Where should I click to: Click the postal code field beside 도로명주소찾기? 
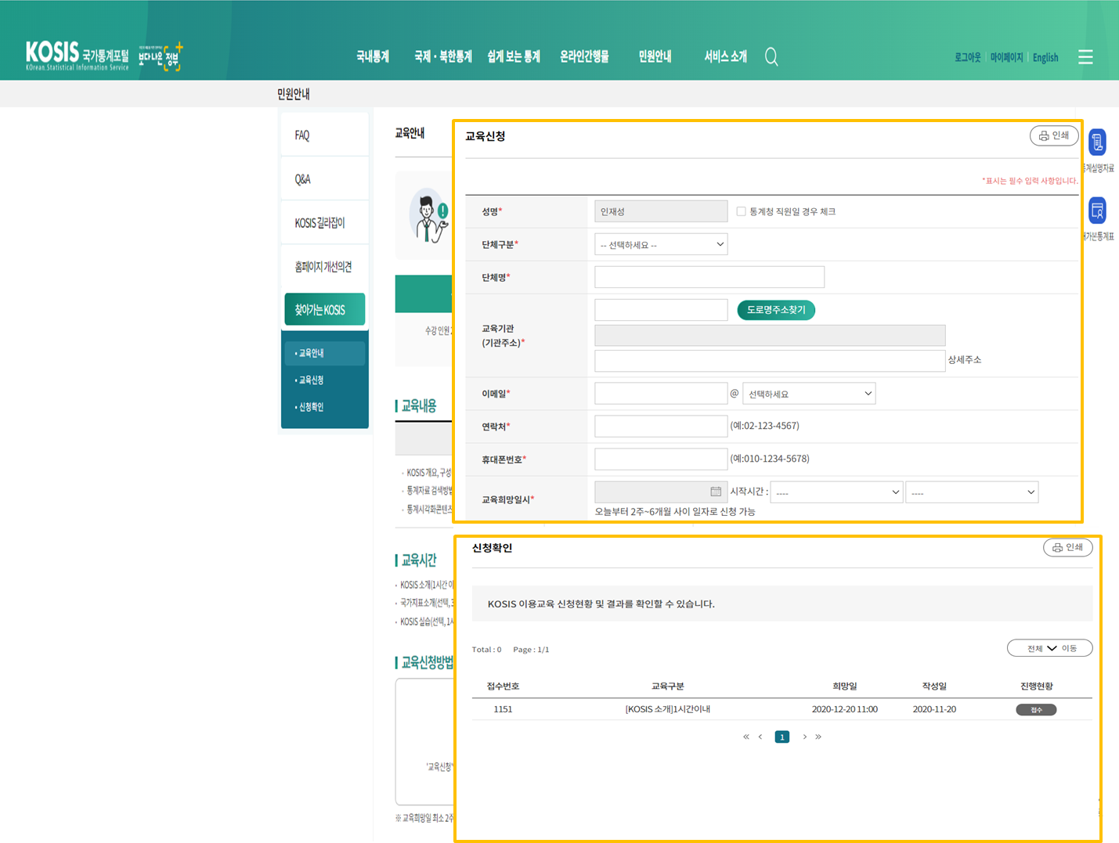pos(661,310)
